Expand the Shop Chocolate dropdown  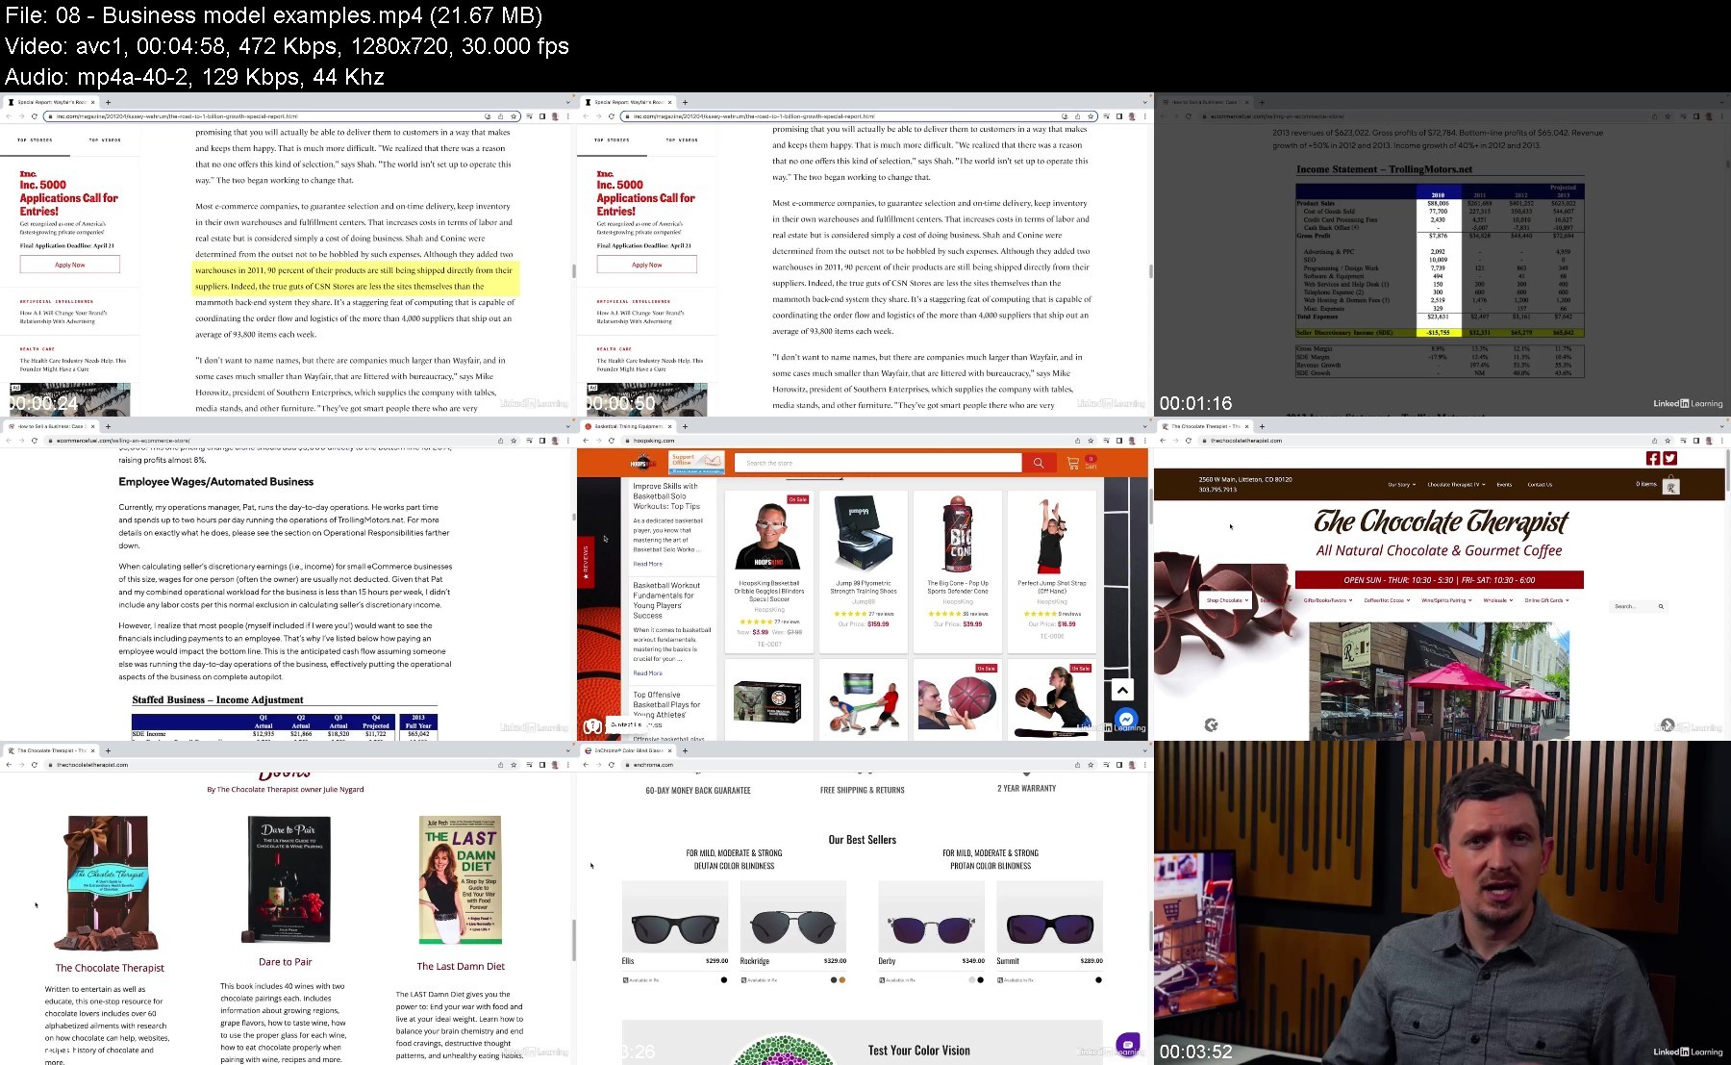(1227, 600)
